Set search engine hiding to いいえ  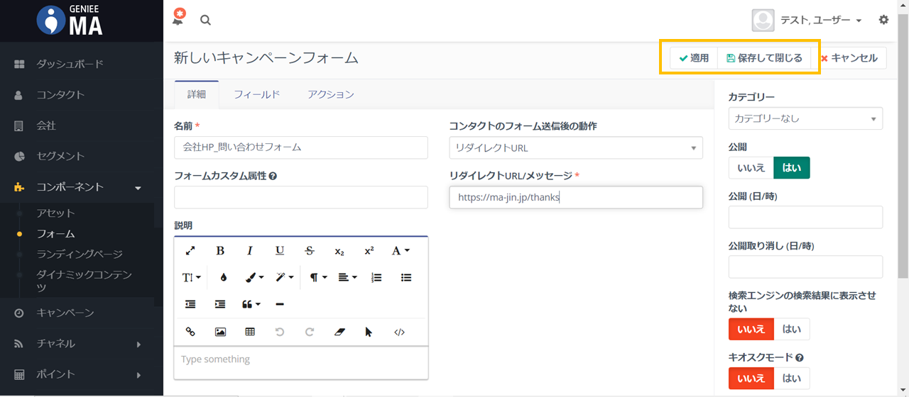(751, 329)
